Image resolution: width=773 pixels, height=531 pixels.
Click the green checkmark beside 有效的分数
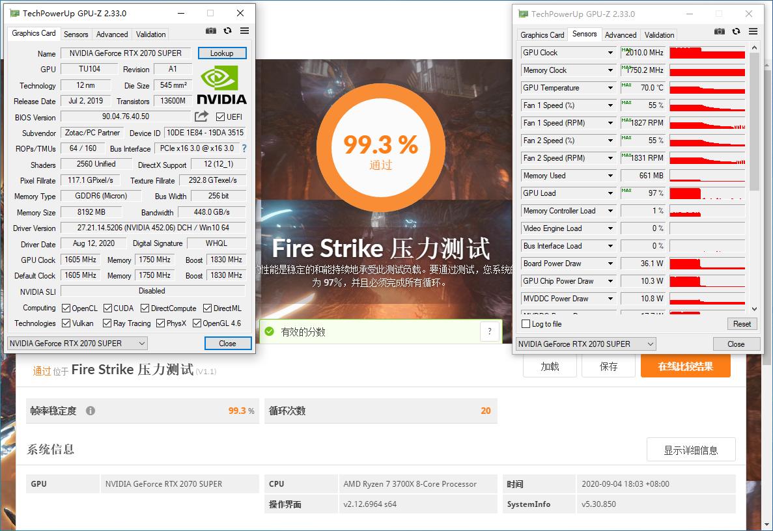pyautogui.click(x=269, y=331)
